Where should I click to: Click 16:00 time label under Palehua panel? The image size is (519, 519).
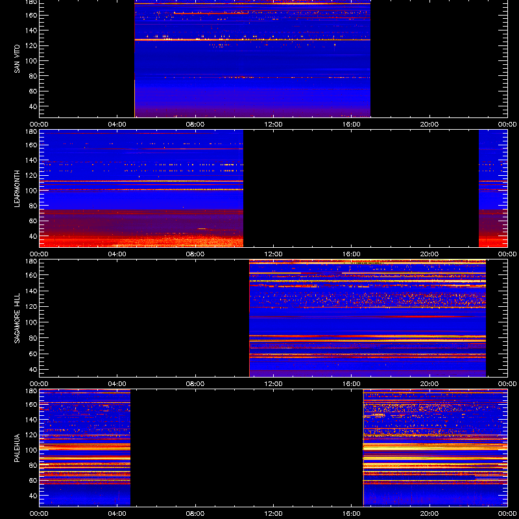point(352,514)
